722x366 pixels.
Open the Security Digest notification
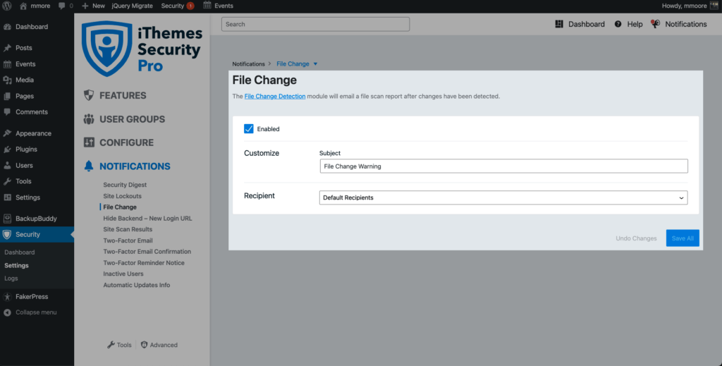(x=125, y=185)
